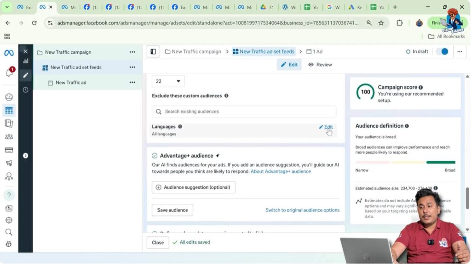The height and width of the screenshot is (264, 471).
Task: Switch to the Review tab
Action: click(x=320, y=65)
